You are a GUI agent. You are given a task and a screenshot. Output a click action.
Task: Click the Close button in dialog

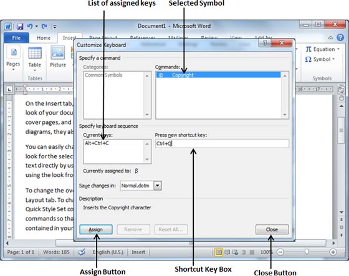point(272,229)
